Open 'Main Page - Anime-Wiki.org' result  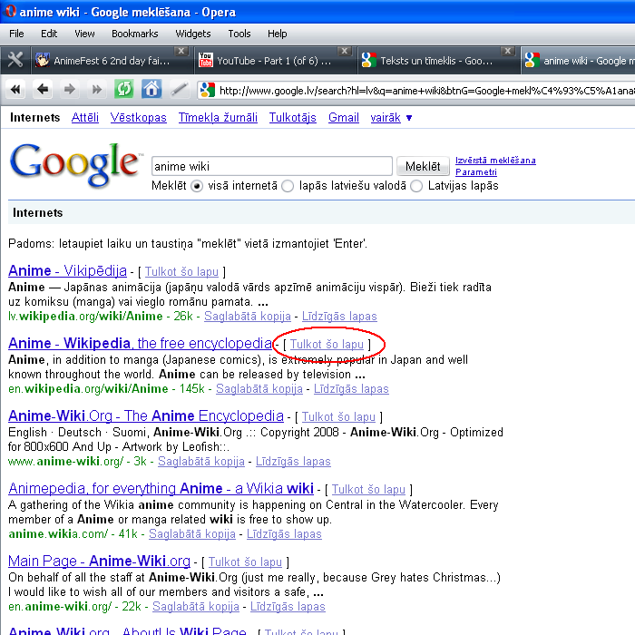(x=99, y=561)
